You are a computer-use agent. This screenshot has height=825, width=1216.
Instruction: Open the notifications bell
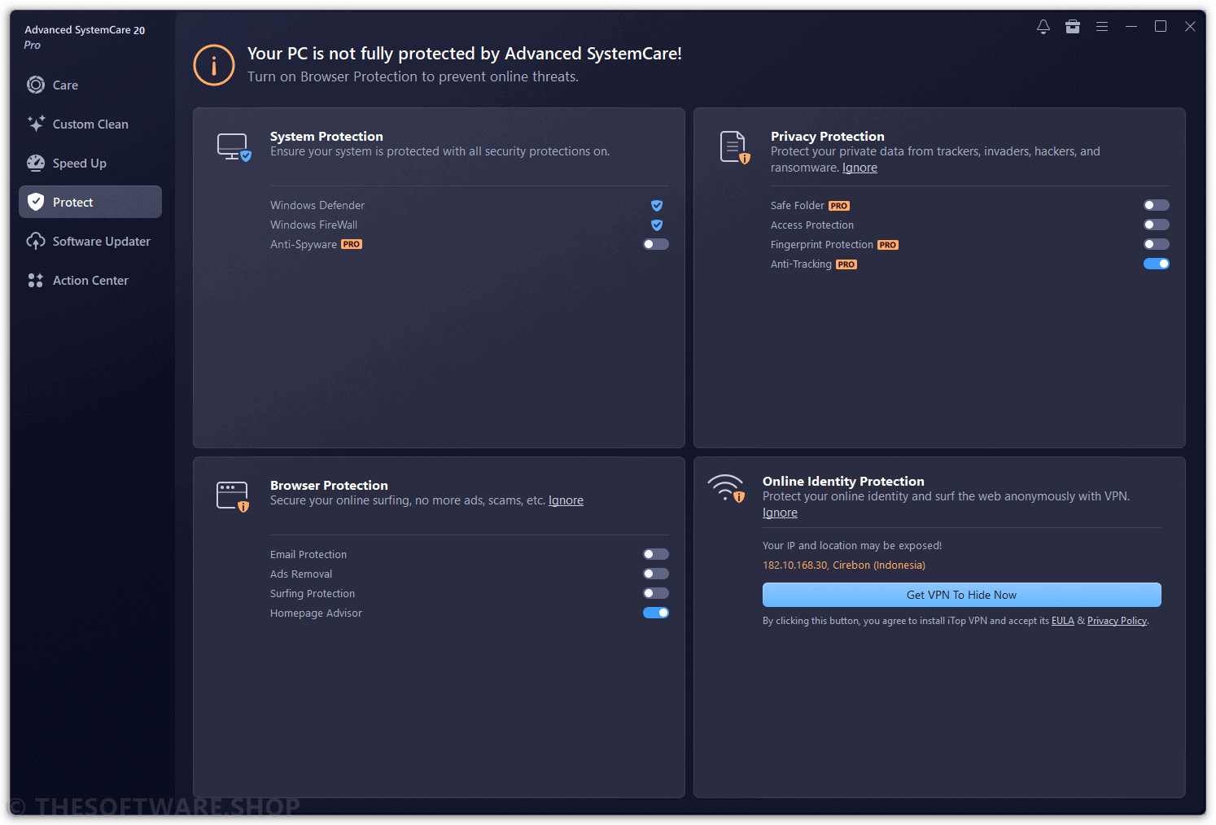1043,27
